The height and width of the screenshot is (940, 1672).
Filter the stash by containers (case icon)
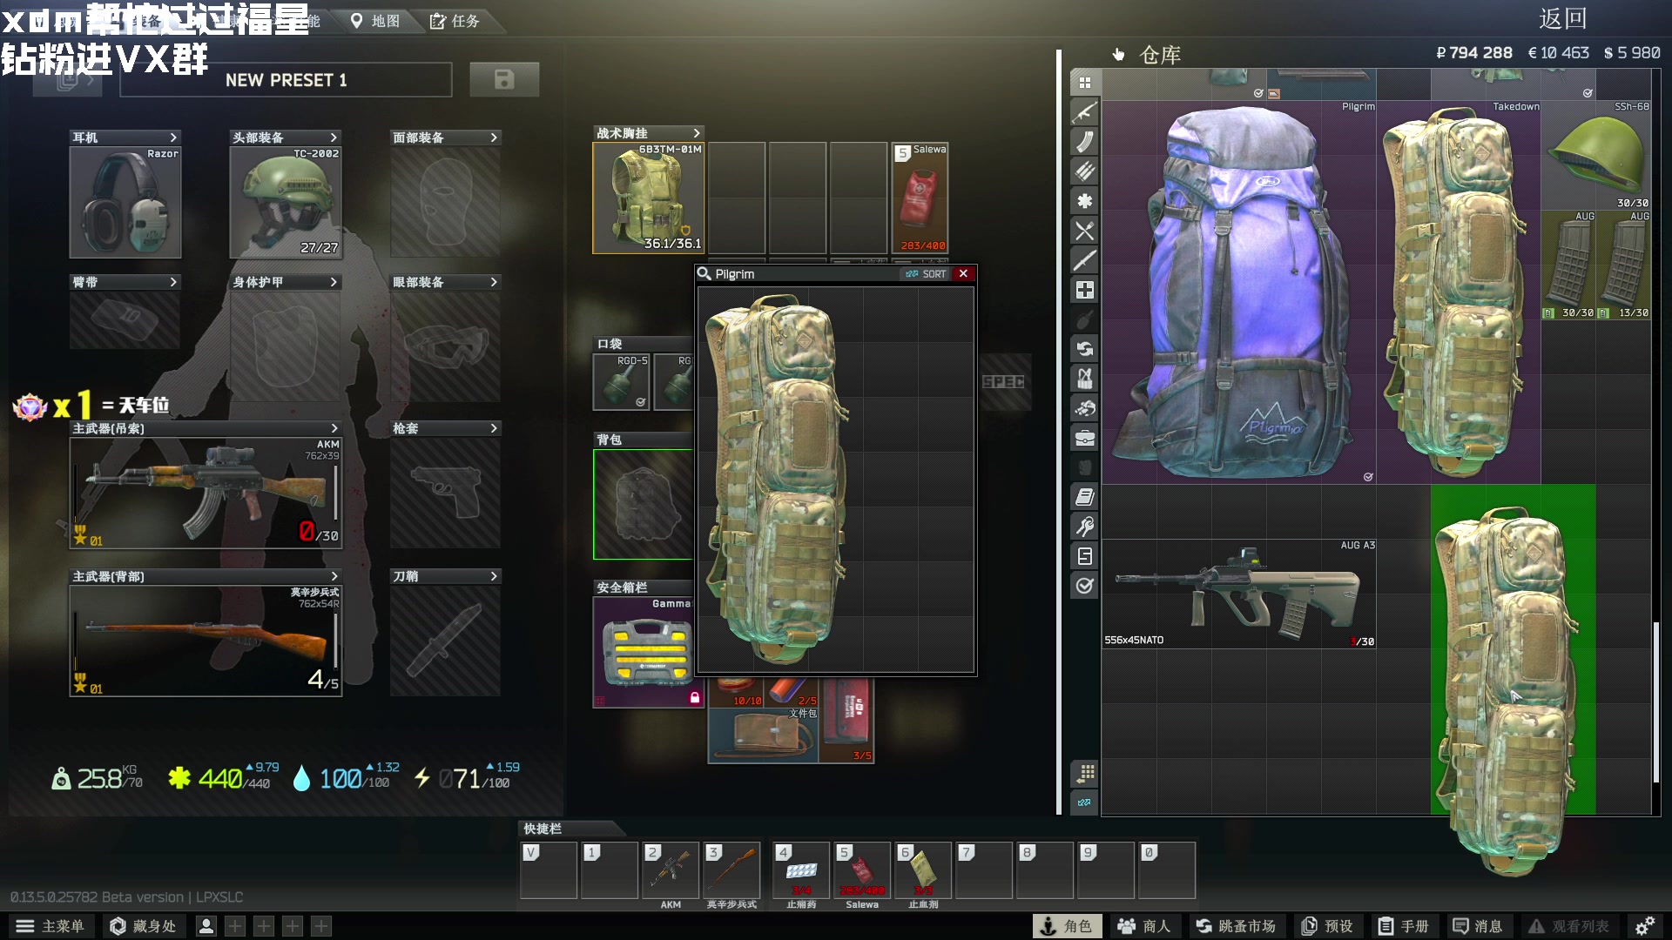pos(1084,438)
